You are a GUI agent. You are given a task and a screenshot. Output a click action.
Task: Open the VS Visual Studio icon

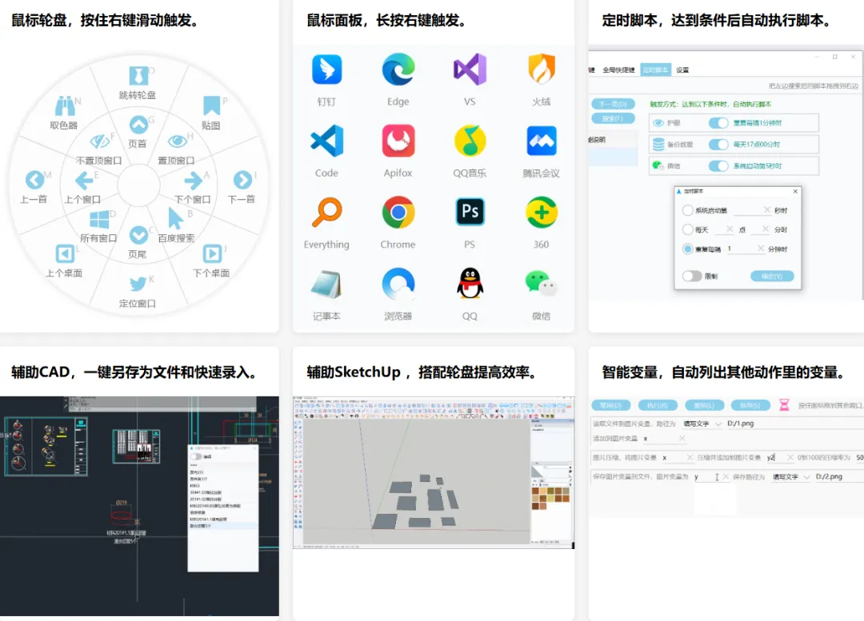[x=470, y=70]
